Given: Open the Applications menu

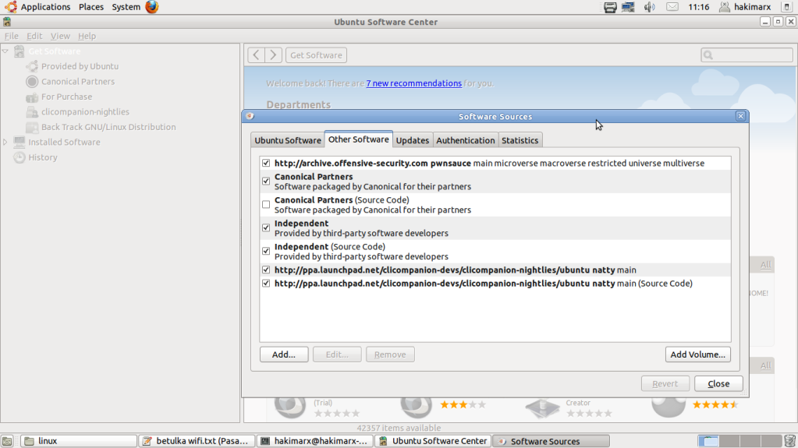Looking at the screenshot, I should 45,7.
